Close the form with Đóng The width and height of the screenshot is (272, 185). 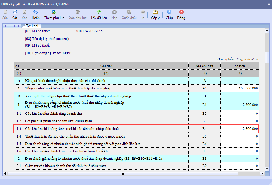pos(181,14)
